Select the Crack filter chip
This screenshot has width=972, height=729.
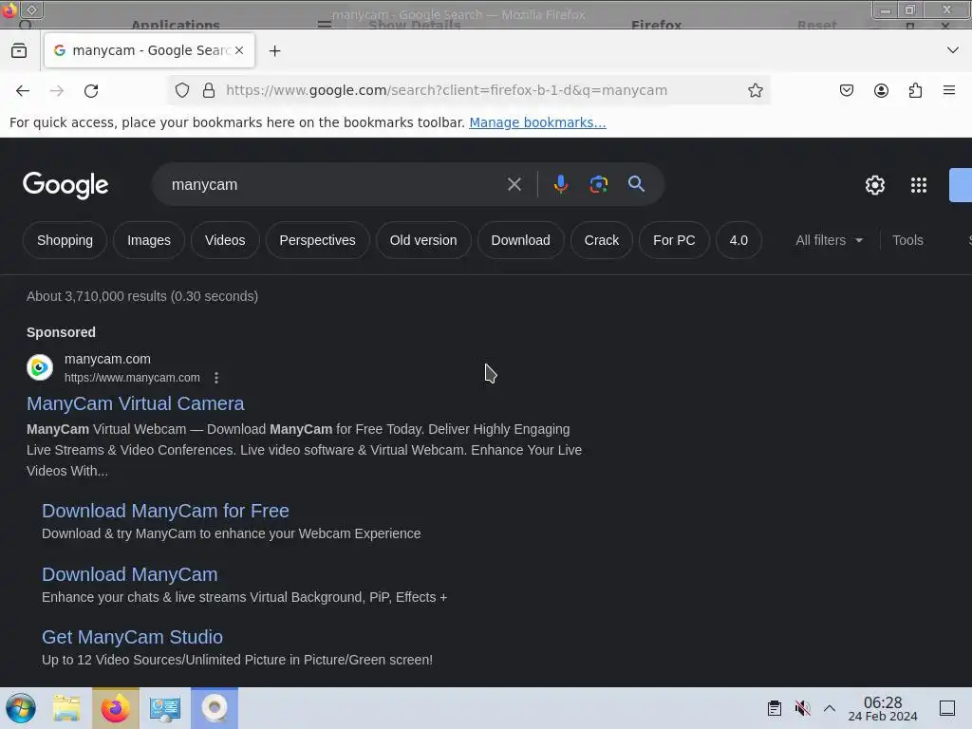pyautogui.click(x=601, y=240)
